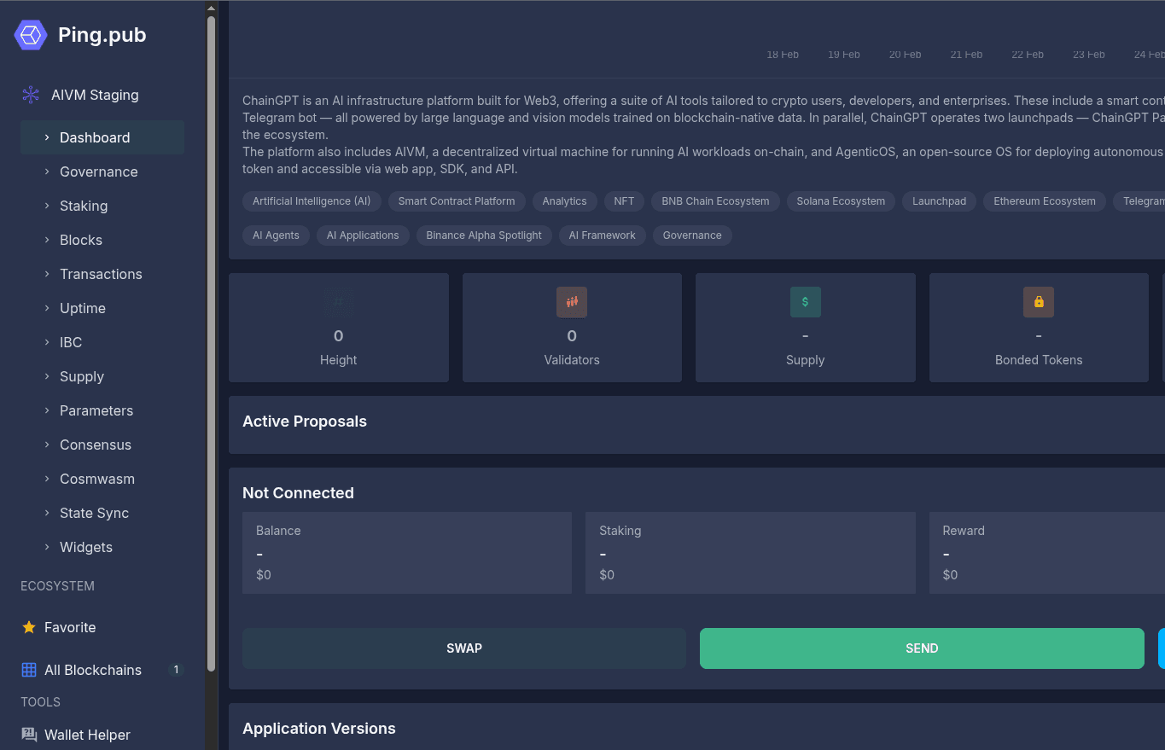The image size is (1165, 750).
Task: Click the AIVM Staging chain name
Action: [x=95, y=95]
